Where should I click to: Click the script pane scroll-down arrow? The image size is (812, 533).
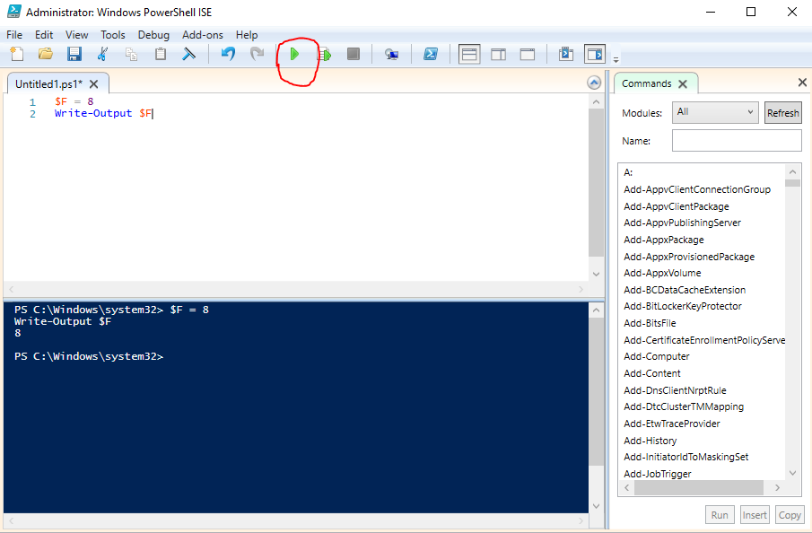(x=596, y=274)
